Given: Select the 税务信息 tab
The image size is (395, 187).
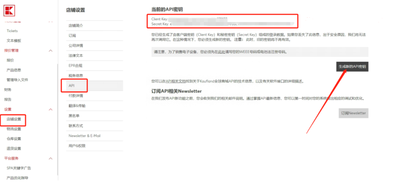Looking at the screenshot, I should [x=76, y=76].
